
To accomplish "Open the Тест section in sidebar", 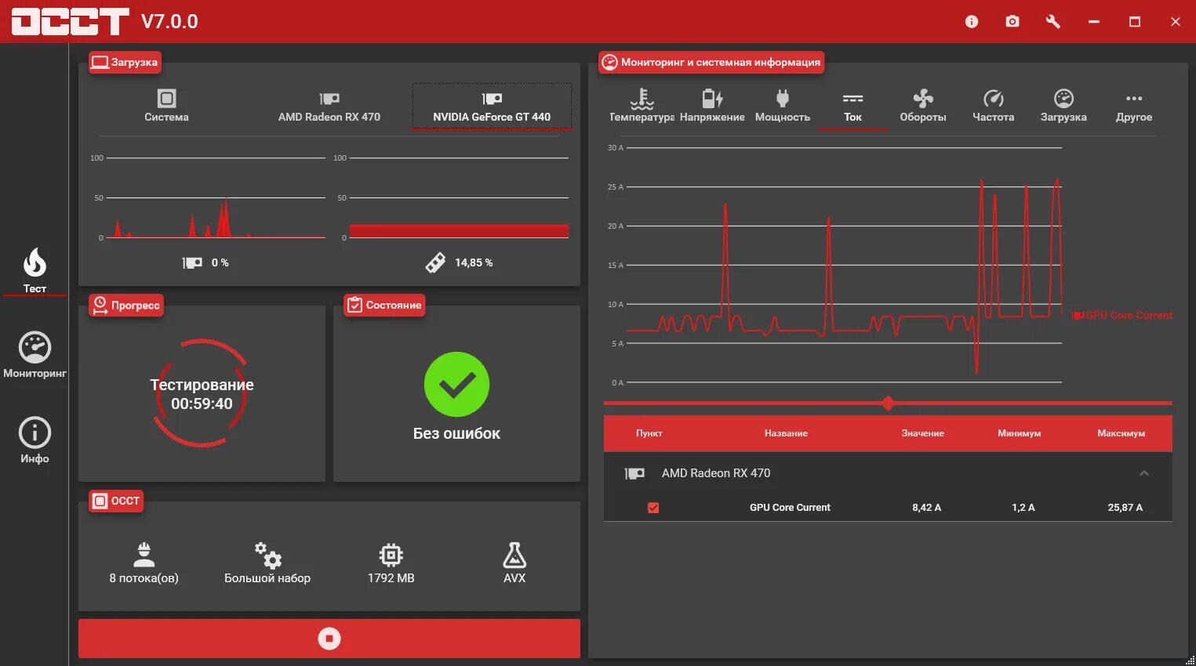I will coord(35,271).
